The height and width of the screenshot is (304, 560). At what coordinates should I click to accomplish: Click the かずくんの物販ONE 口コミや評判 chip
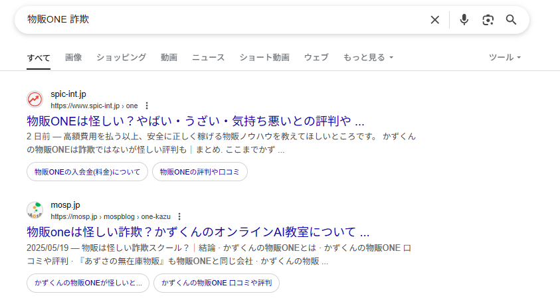pos(217,283)
